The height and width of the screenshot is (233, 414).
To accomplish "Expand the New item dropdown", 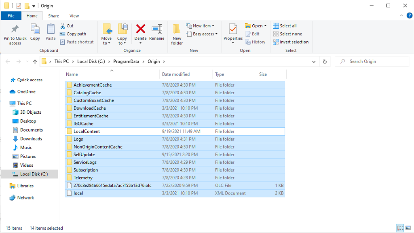I will coord(201,25).
